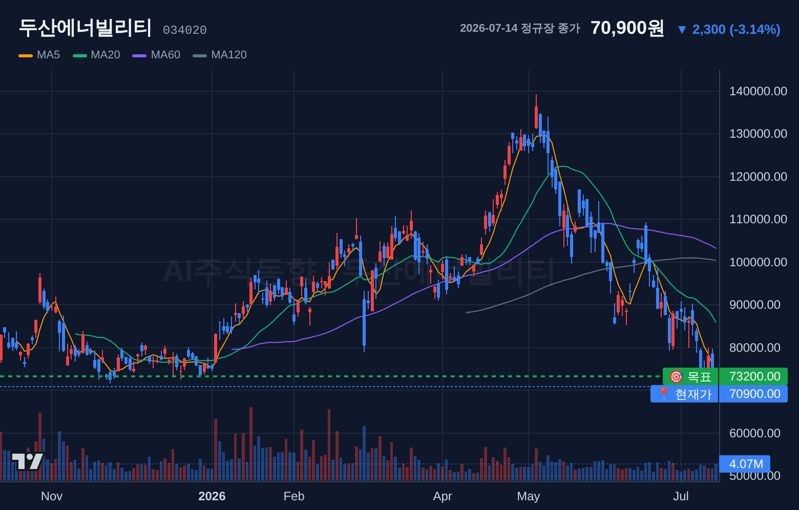Click the pin icon on 현재가 label

[x=664, y=394]
